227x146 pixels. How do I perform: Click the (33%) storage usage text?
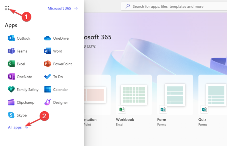91,46
